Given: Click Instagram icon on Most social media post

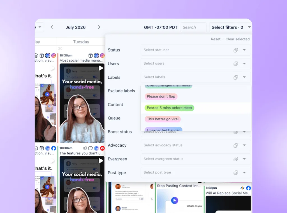Looking at the screenshot, I should [102, 55].
